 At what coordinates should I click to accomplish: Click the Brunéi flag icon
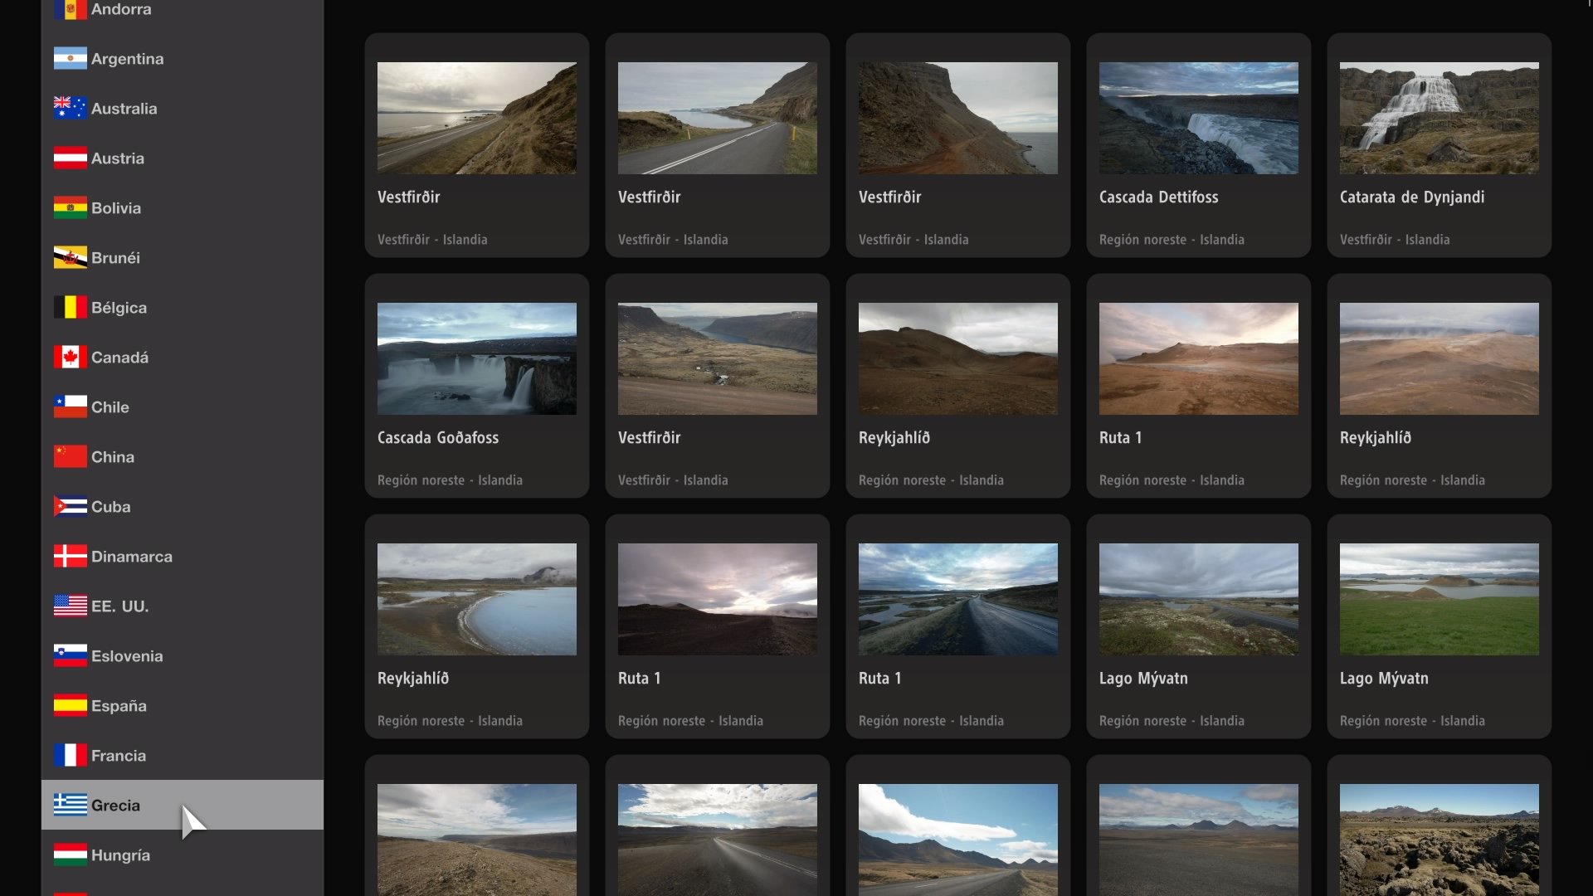[70, 258]
